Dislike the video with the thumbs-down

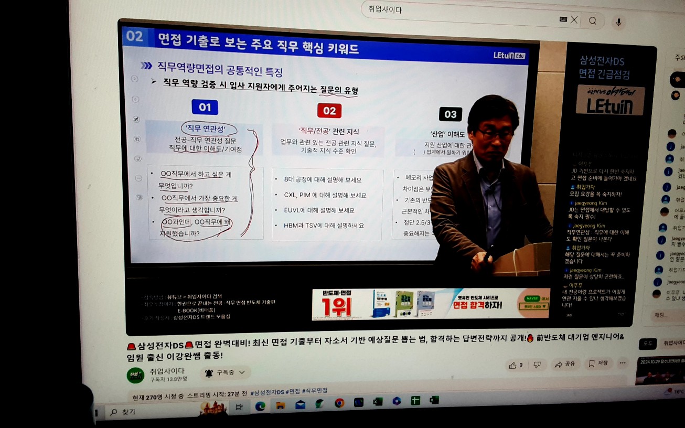point(537,365)
